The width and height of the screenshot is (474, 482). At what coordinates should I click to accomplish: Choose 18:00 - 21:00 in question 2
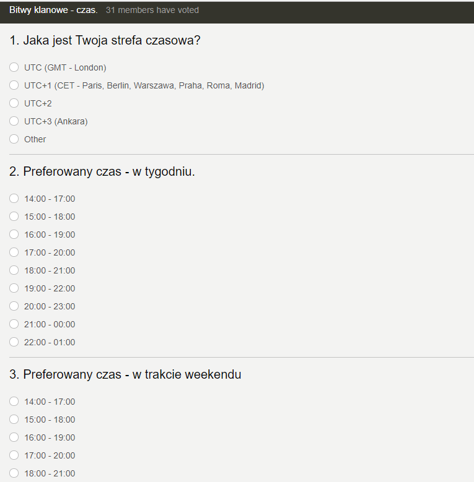click(x=14, y=270)
